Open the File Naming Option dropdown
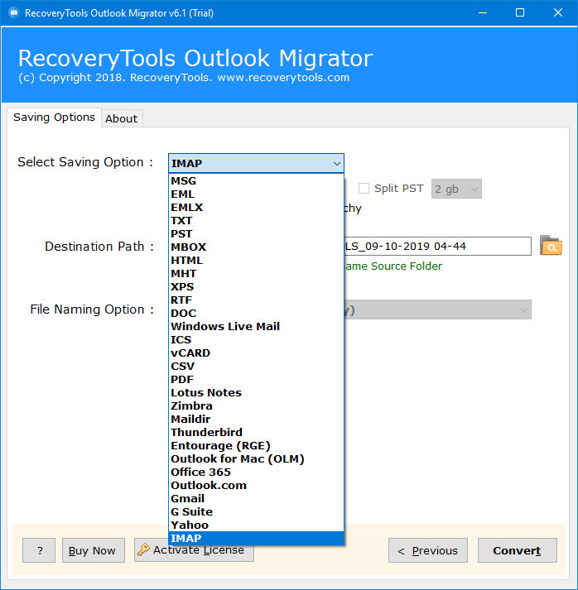 [x=438, y=309]
